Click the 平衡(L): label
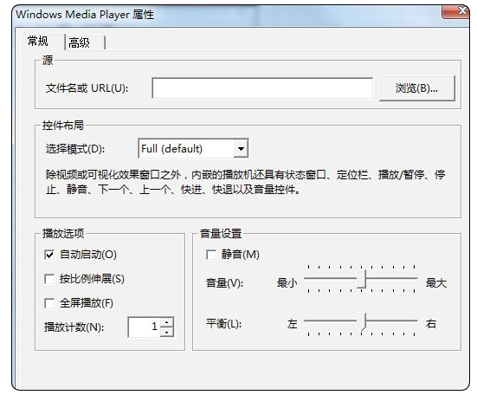This screenshot has width=477, height=395. click(224, 323)
